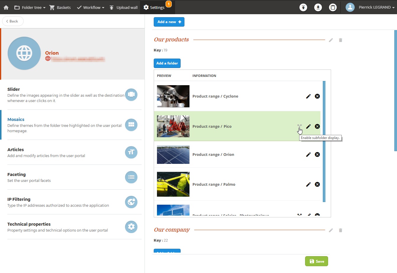
Task: Open the Baskets menu item
Action: pos(60,7)
